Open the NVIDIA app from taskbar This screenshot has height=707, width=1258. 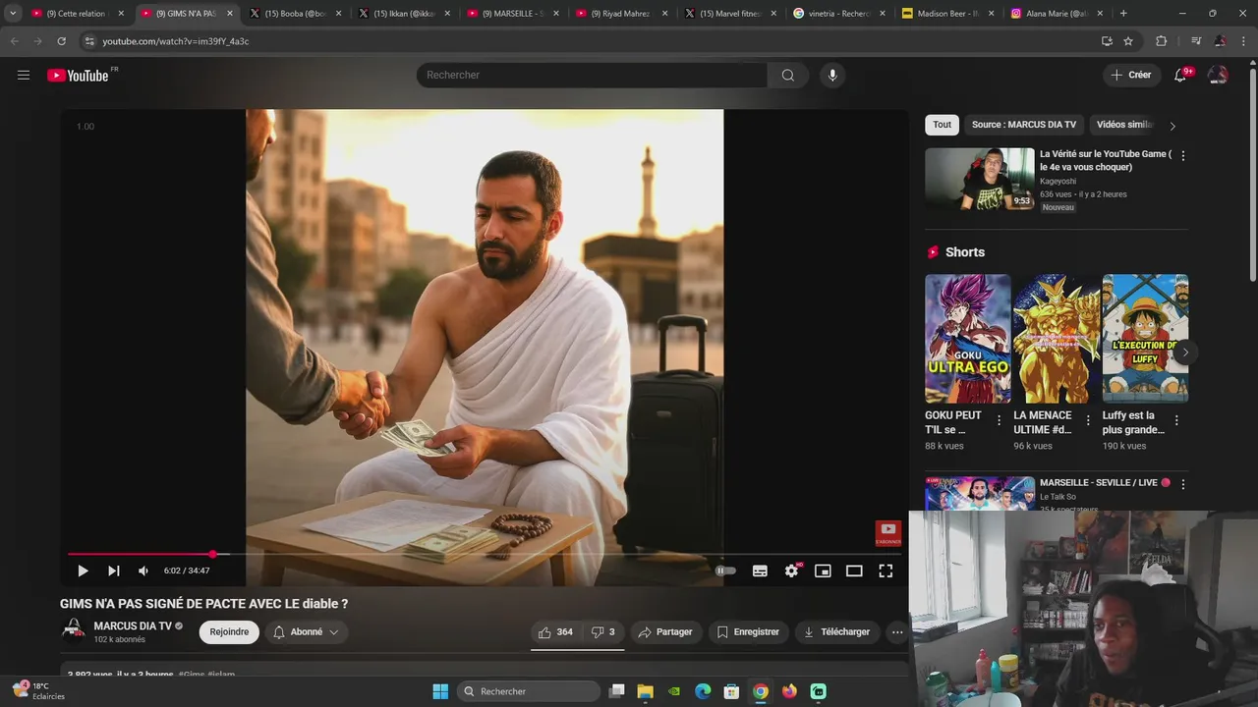click(674, 691)
